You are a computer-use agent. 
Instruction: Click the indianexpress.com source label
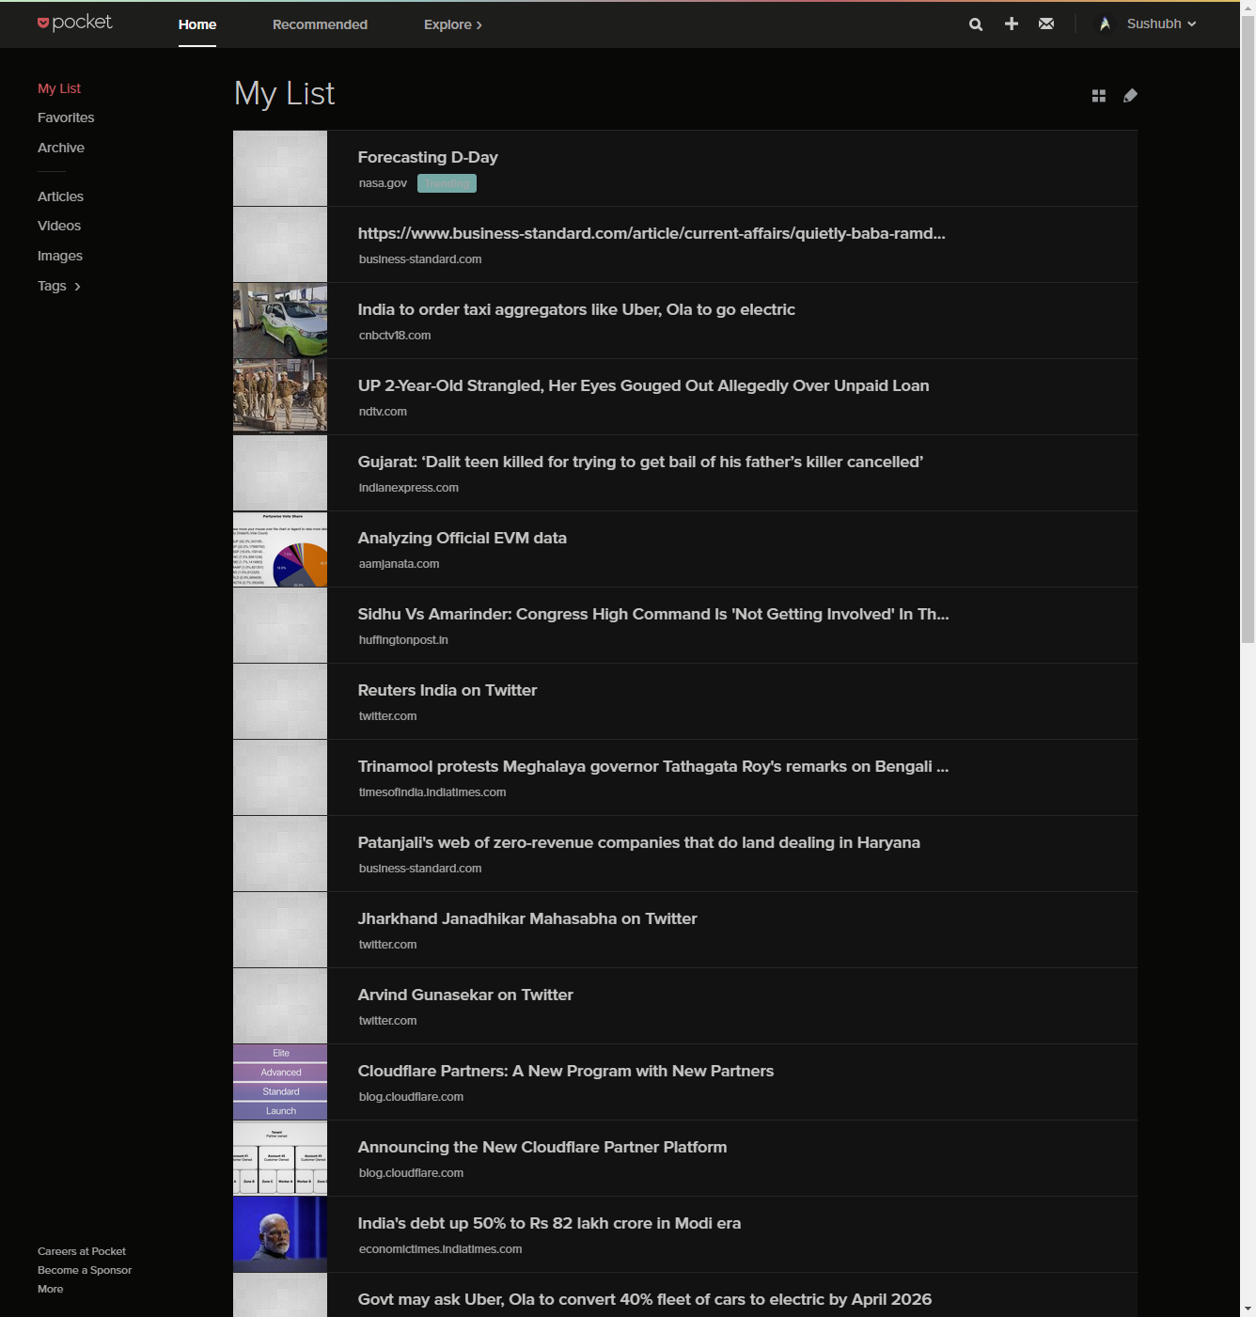[x=409, y=488]
